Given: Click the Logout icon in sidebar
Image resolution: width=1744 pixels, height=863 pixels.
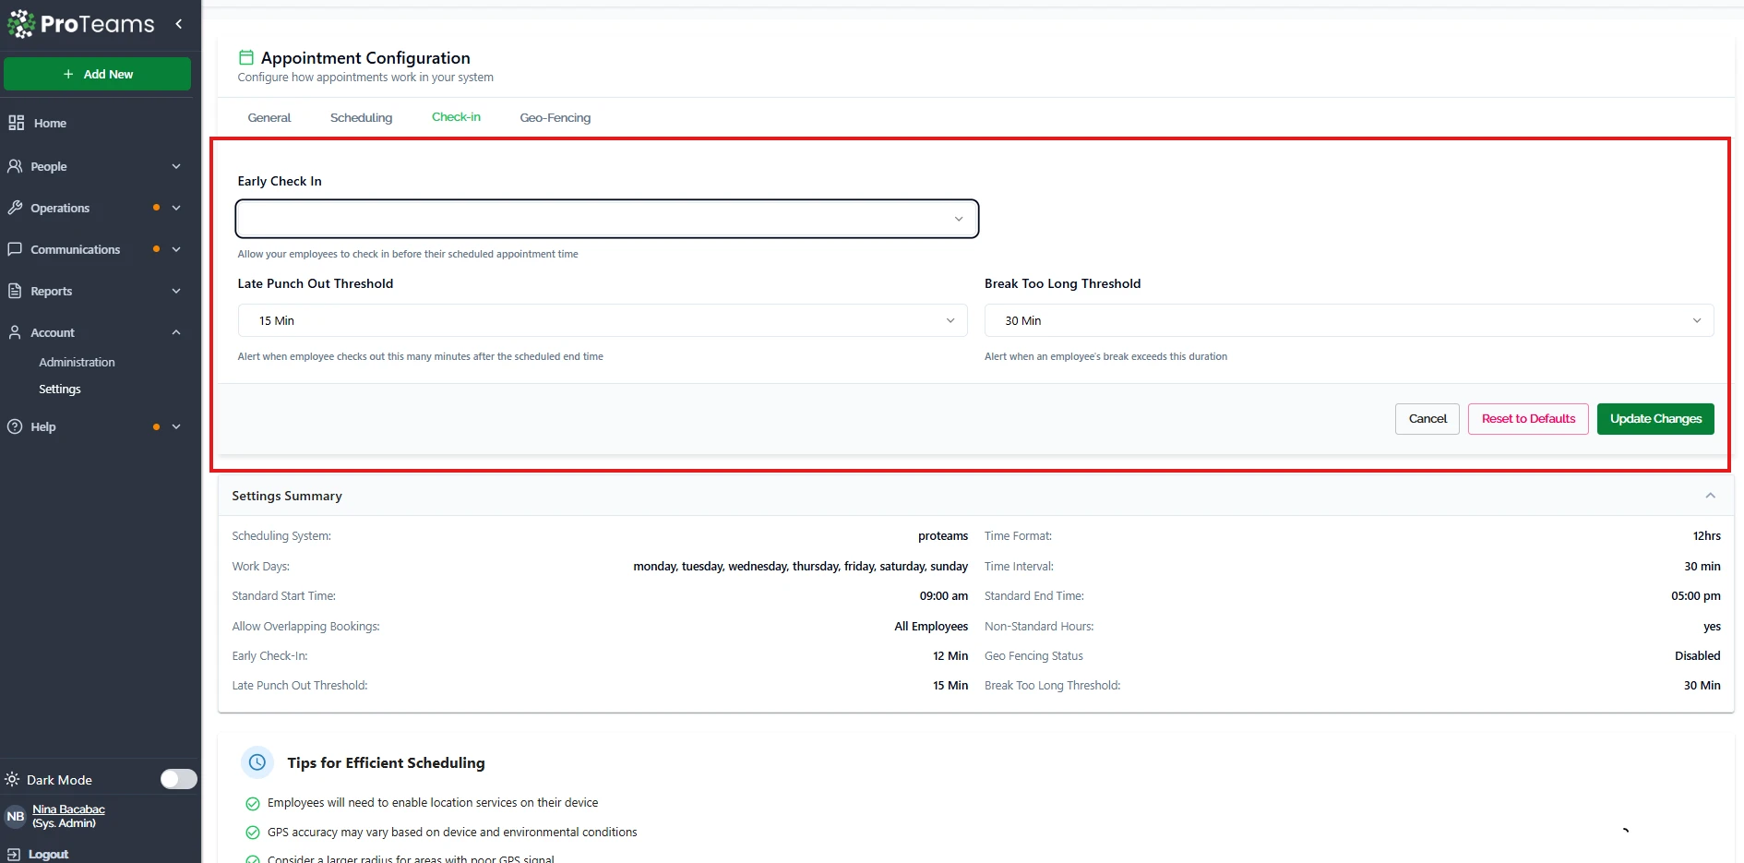Looking at the screenshot, I should [14, 854].
